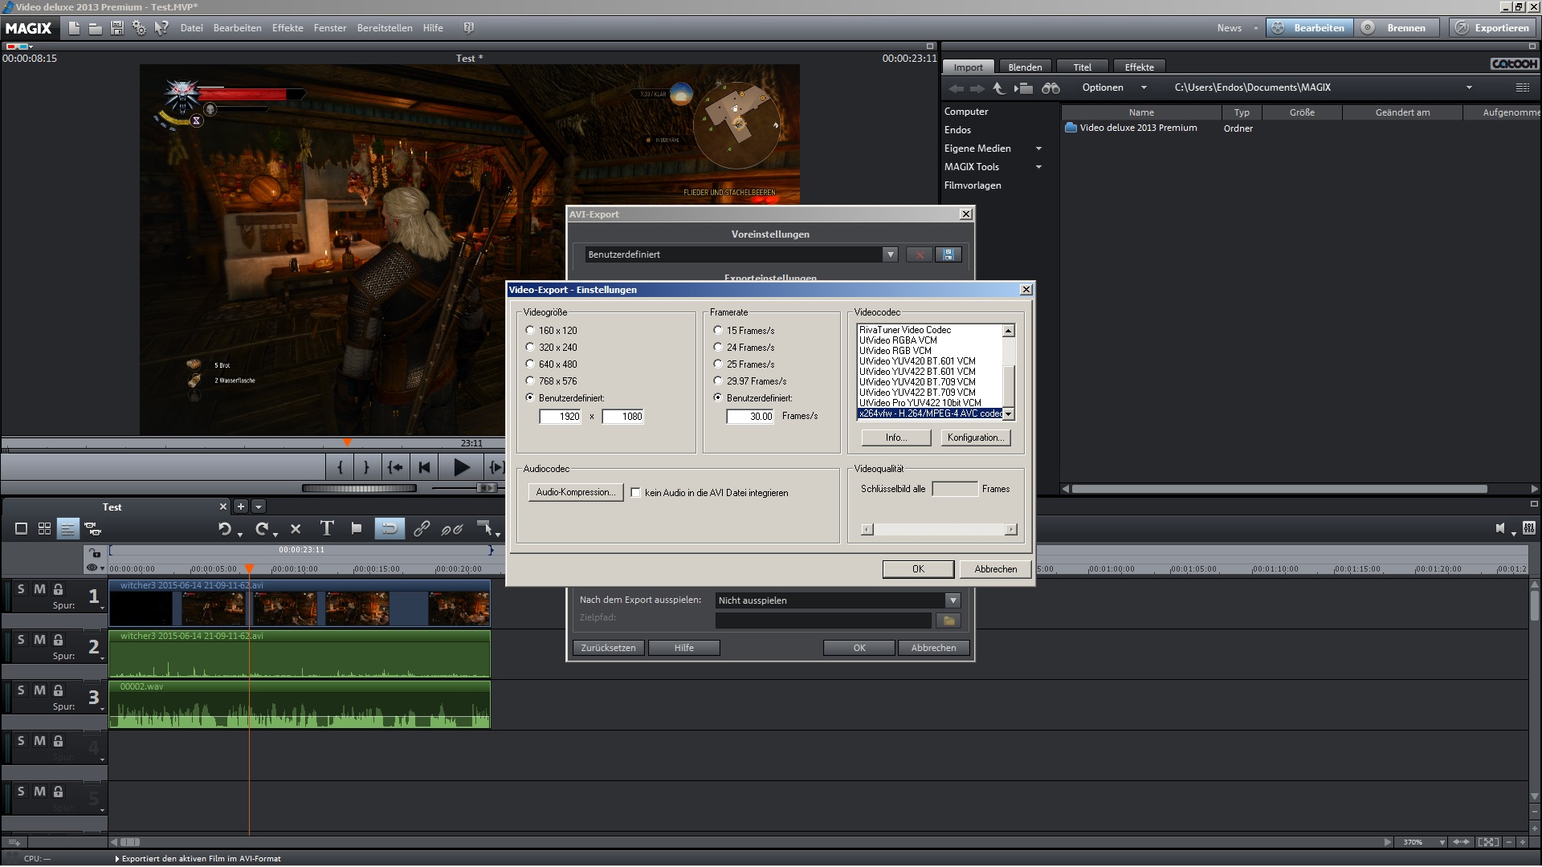Choose the 25 Frames/s framerate

pyautogui.click(x=718, y=364)
